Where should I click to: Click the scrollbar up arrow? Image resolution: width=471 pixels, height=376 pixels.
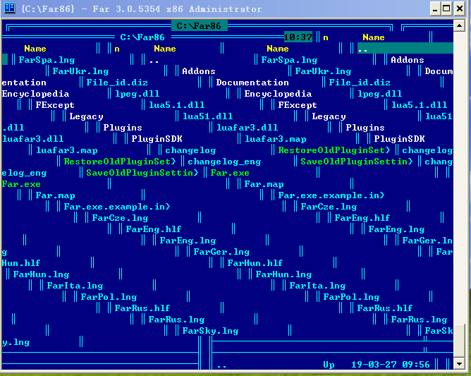(x=459, y=26)
